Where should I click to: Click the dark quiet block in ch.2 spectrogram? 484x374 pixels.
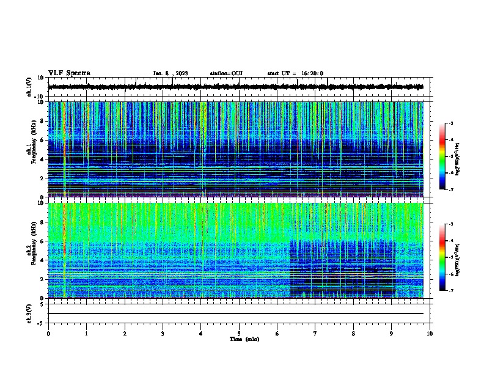tap(343, 269)
